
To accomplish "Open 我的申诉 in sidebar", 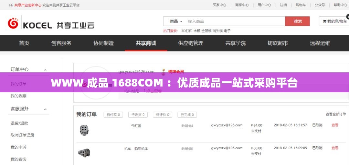I will [x=18, y=147].
